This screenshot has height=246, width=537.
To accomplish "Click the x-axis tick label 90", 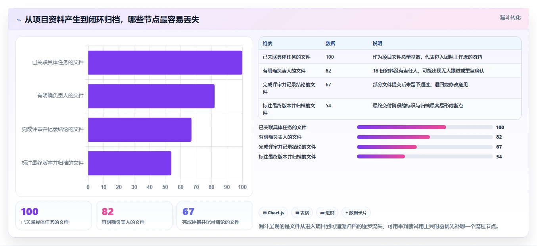I will (227, 187).
